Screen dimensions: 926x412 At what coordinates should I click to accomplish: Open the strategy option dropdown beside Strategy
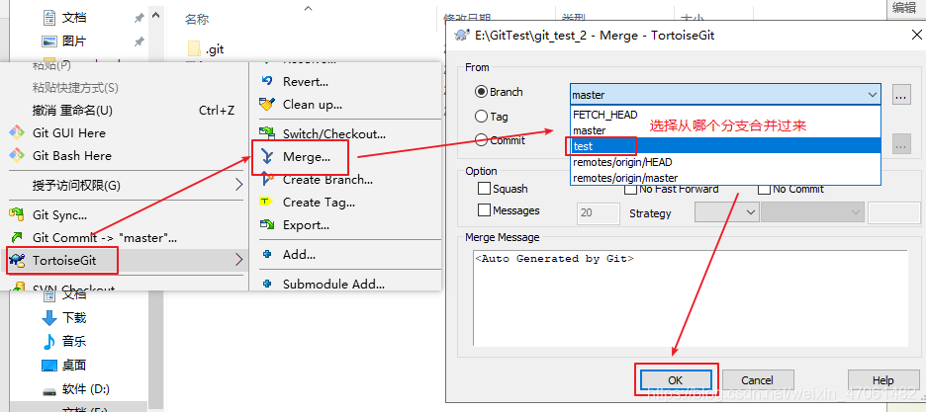(x=812, y=212)
